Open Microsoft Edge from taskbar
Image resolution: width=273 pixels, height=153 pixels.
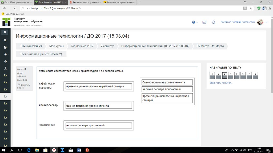click(x=29, y=150)
